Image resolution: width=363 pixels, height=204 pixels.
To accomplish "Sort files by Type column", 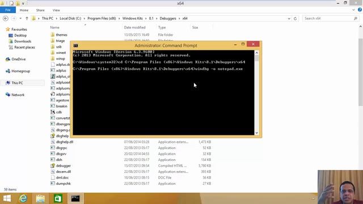I will (162, 27).
